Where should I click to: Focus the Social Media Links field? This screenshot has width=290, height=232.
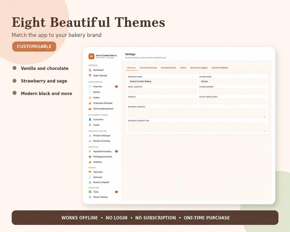[233, 101]
